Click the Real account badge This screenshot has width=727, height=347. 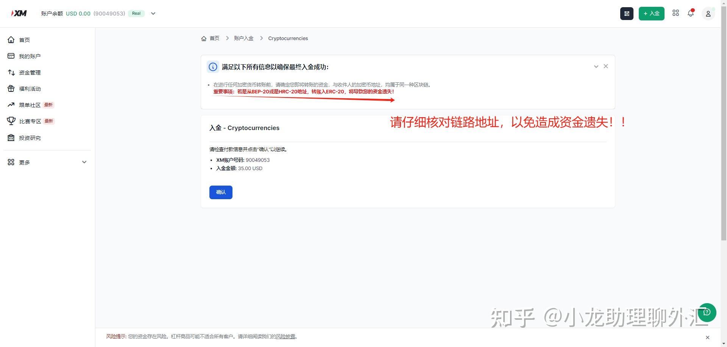click(136, 13)
